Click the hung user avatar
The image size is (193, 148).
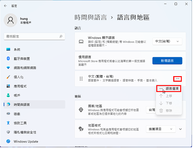tap(11, 20)
